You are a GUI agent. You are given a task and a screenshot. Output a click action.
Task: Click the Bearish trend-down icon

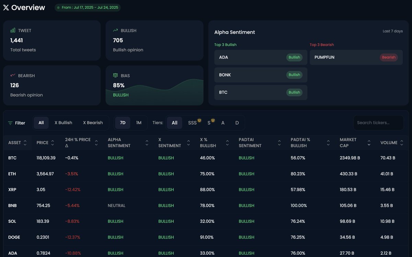click(x=13, y=75)
